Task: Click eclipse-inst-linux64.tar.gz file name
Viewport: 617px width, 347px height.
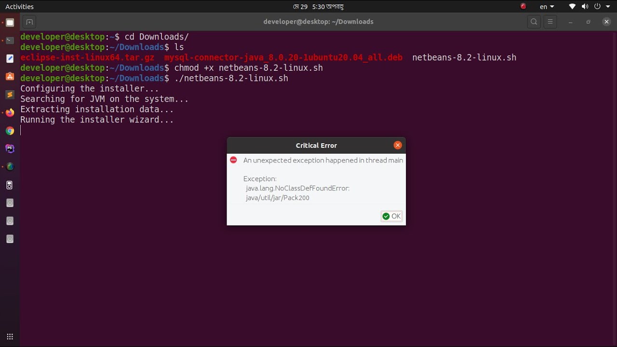Action: pos(87,57)
